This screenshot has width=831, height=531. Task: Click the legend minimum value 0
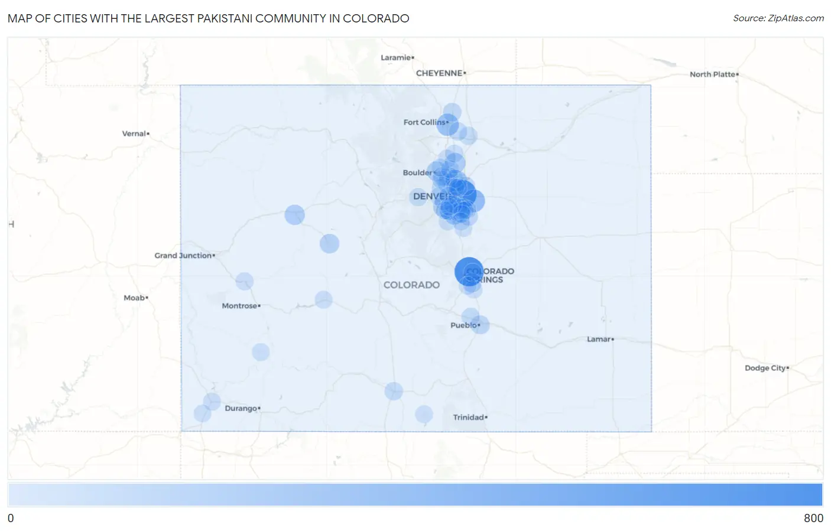point(11,518)
